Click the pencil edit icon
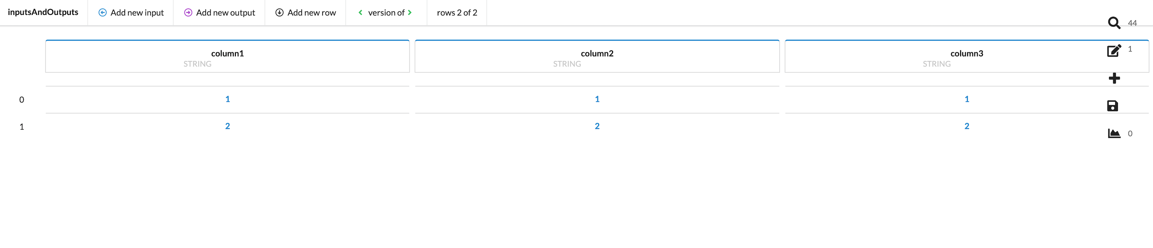 [1114, 50]
